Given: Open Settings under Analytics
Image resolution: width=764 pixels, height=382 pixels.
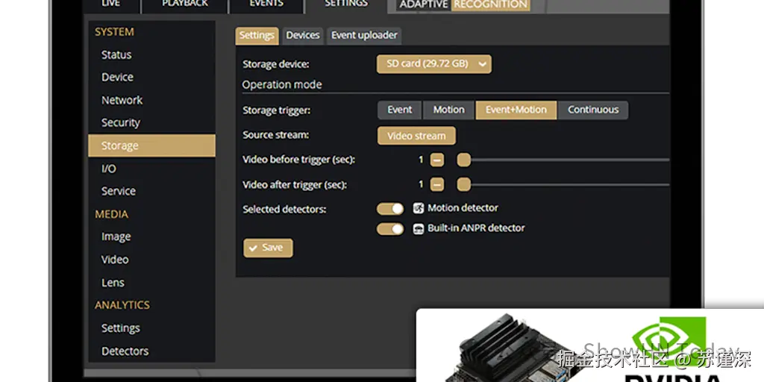Looking at the screenshot, I should coord(120,328).
